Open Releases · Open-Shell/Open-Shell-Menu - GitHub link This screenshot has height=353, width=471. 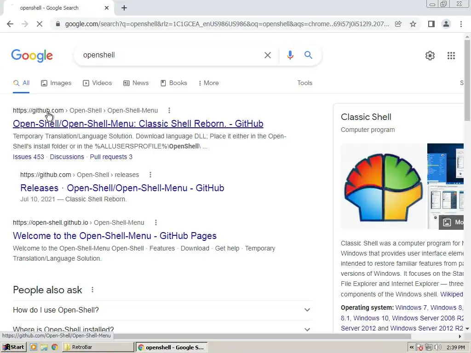(122, 188)
